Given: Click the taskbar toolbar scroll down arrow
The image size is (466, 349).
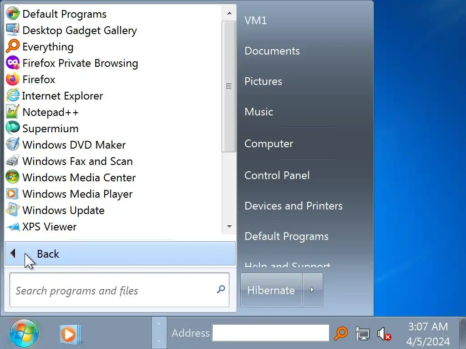Looking at the screenshot, I should (x=159, y=341).
